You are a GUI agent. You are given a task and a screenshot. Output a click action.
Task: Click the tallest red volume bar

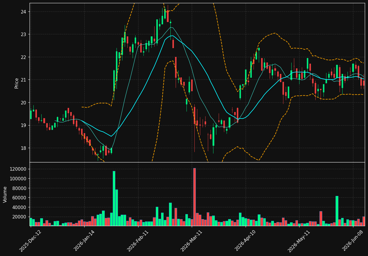click(194, 197)
